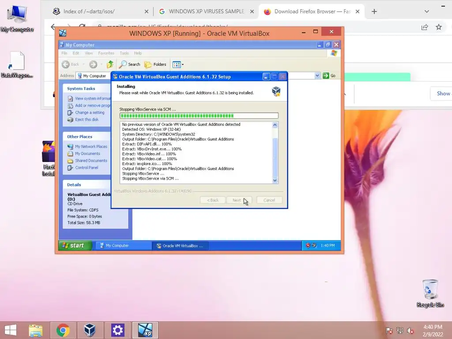The image size is (452, 339).
Task: Open the View menu in My Computer
Action: [x=89, y=53]
